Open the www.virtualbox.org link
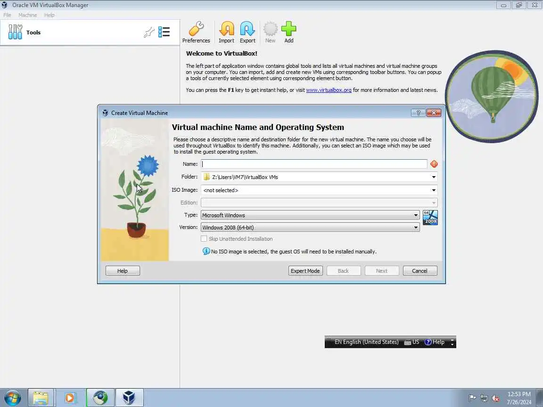 (x=329, y=90)
